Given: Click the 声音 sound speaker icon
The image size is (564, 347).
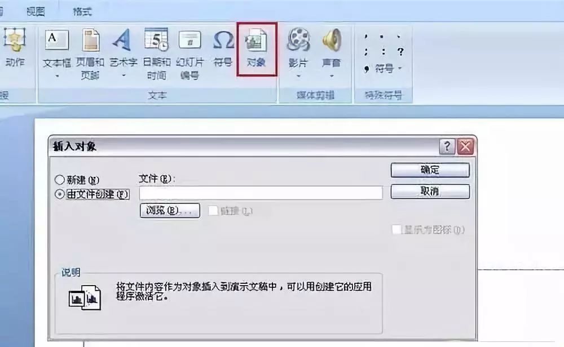Looking at the screenshot, I should click(331, 39).
